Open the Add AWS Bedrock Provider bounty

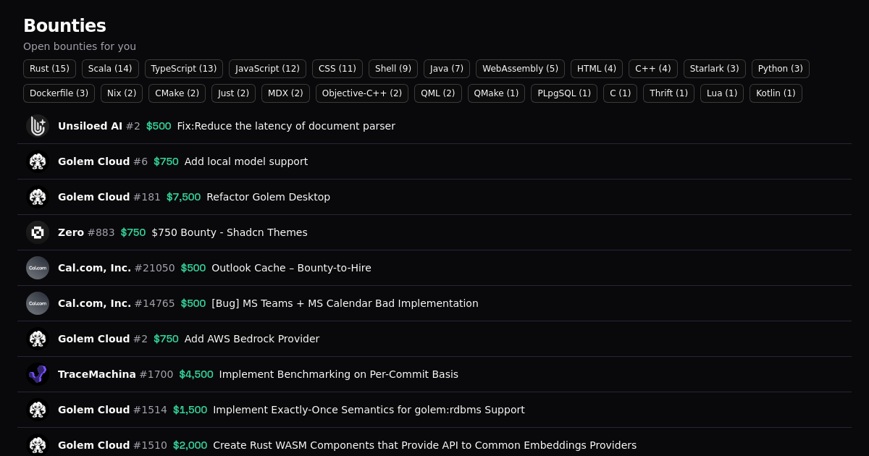(x=252, y=339)
